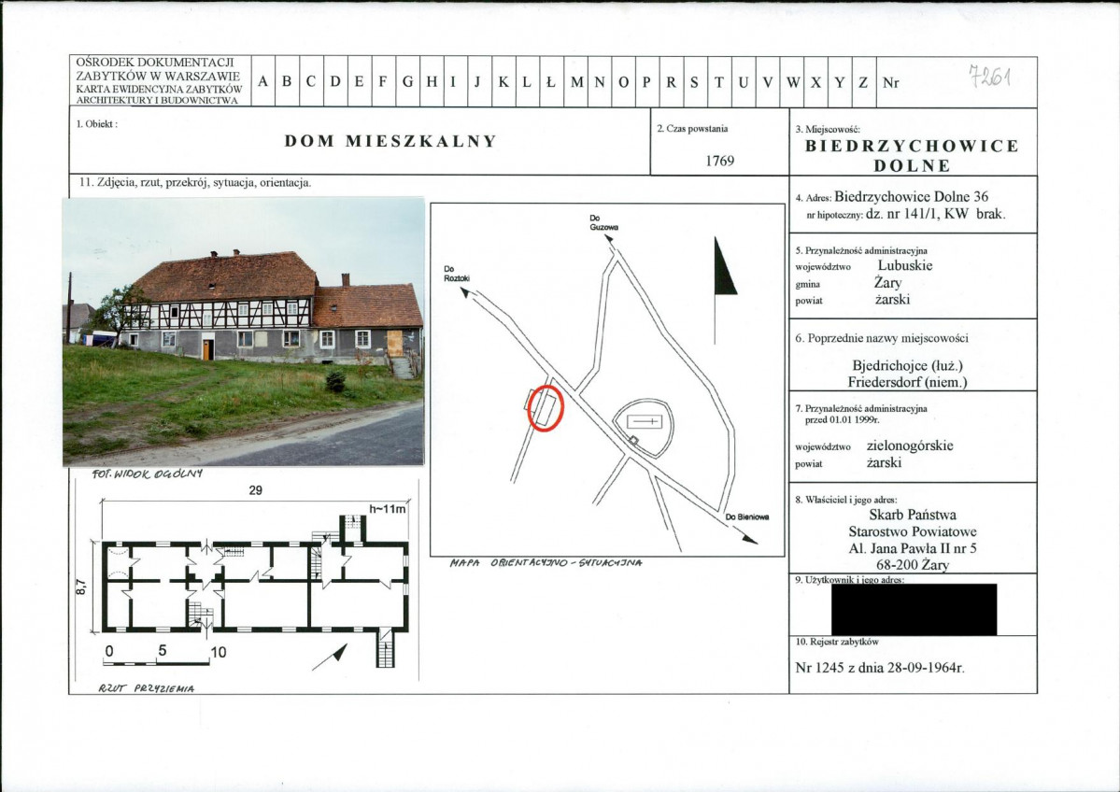This screenshot has width=1120, height=792.
Task: Select letter cell 'A' in the header row
Action: [x=263, y=82]
